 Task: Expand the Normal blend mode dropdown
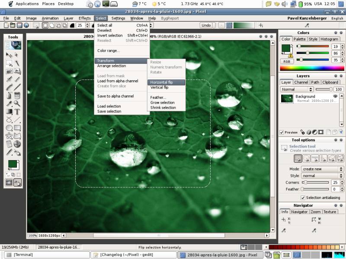[x=296, y=89]
